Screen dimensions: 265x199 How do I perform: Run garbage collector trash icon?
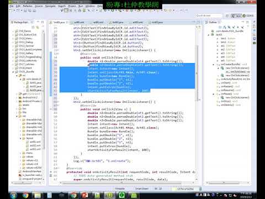tap(200, 188)
